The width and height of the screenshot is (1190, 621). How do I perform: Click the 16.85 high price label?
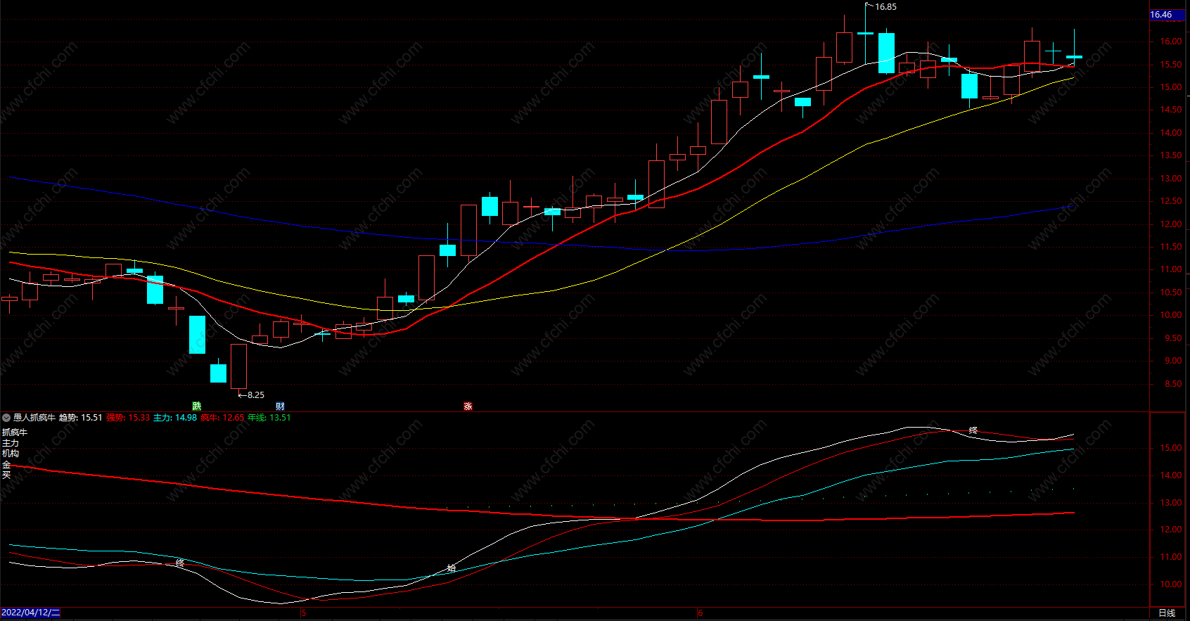(885, 7)
